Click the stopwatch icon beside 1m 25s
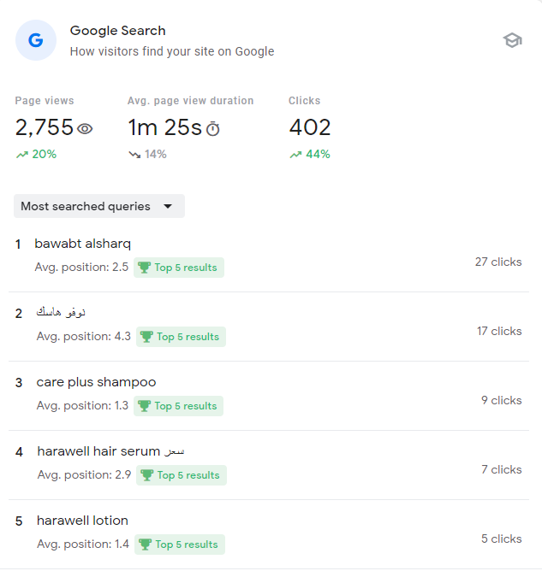Screen dimensions: 542x571 click(213, 129)
